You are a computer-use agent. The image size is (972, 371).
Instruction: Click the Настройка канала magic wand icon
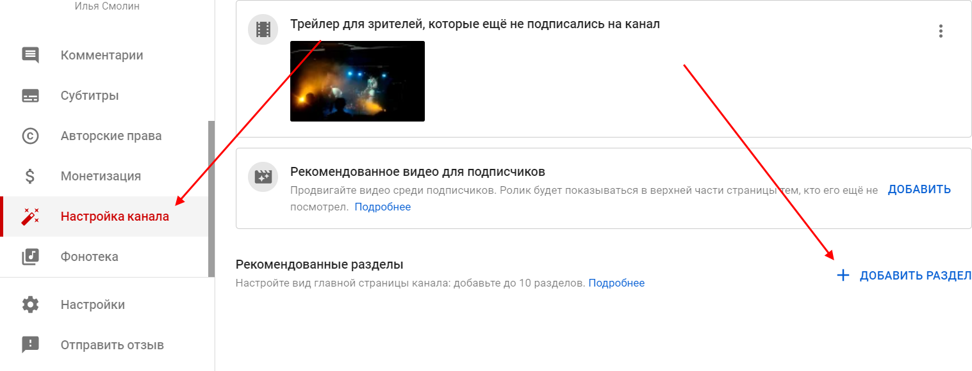[30, 216]
